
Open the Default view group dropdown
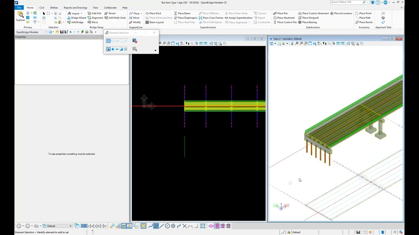[x=70, y=226]
